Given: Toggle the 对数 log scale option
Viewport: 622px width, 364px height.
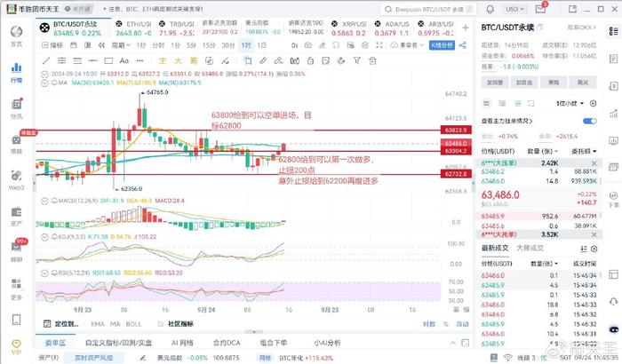Looking at the screenshot, I should pyautogui.click(x=429, y=324).
